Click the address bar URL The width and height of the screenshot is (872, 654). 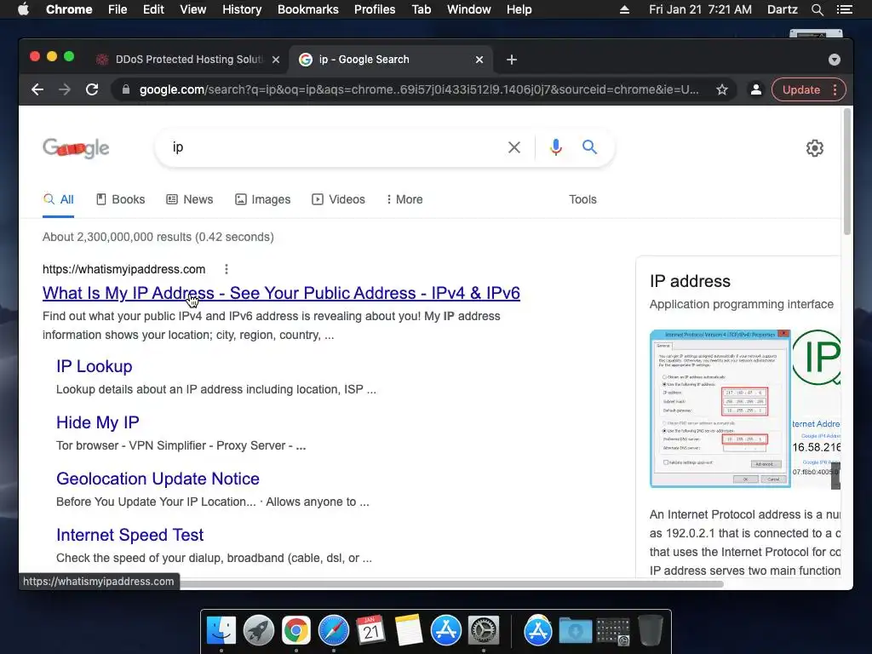coord(419,89)
